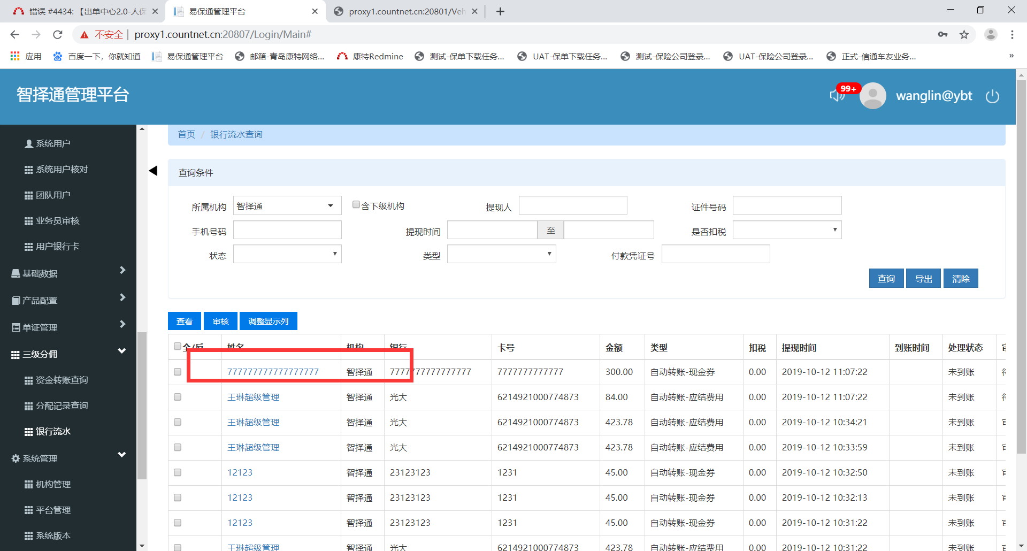Toggle the select-all checkbox in table header
The height and width of the screenshot is (551, 1027).
178,346
